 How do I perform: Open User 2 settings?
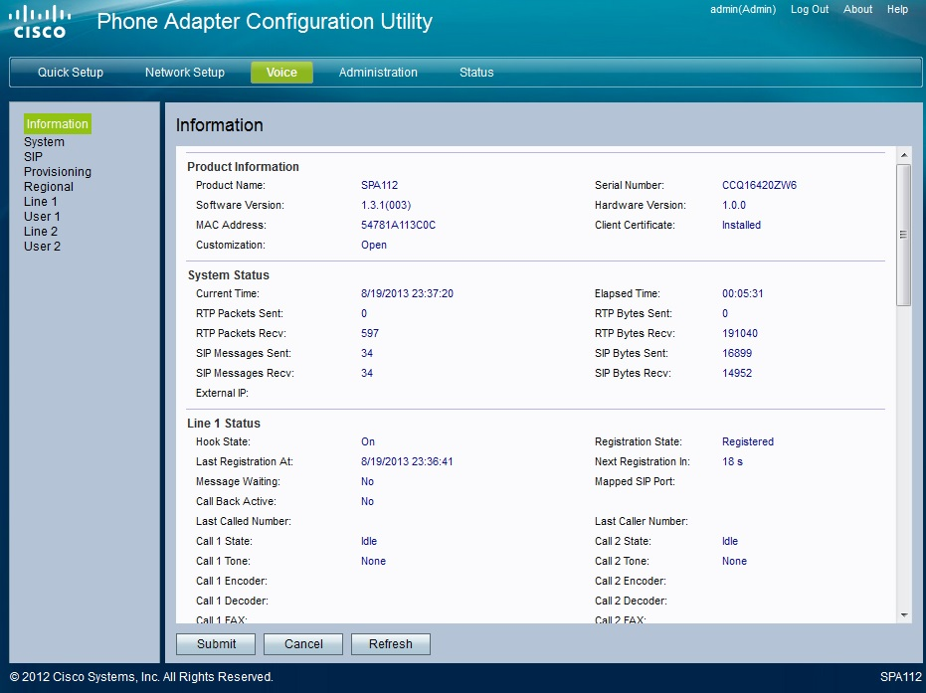(42, 247)
